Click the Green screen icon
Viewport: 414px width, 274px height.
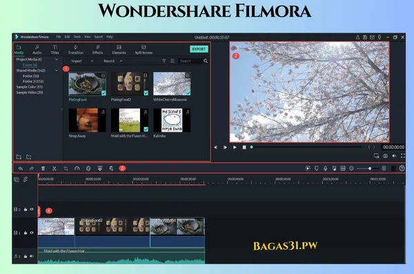tap(100, 168)
